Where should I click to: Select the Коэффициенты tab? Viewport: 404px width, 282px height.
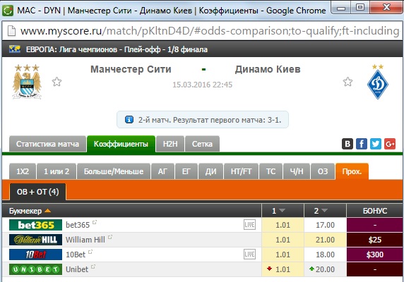click(121, 144)
